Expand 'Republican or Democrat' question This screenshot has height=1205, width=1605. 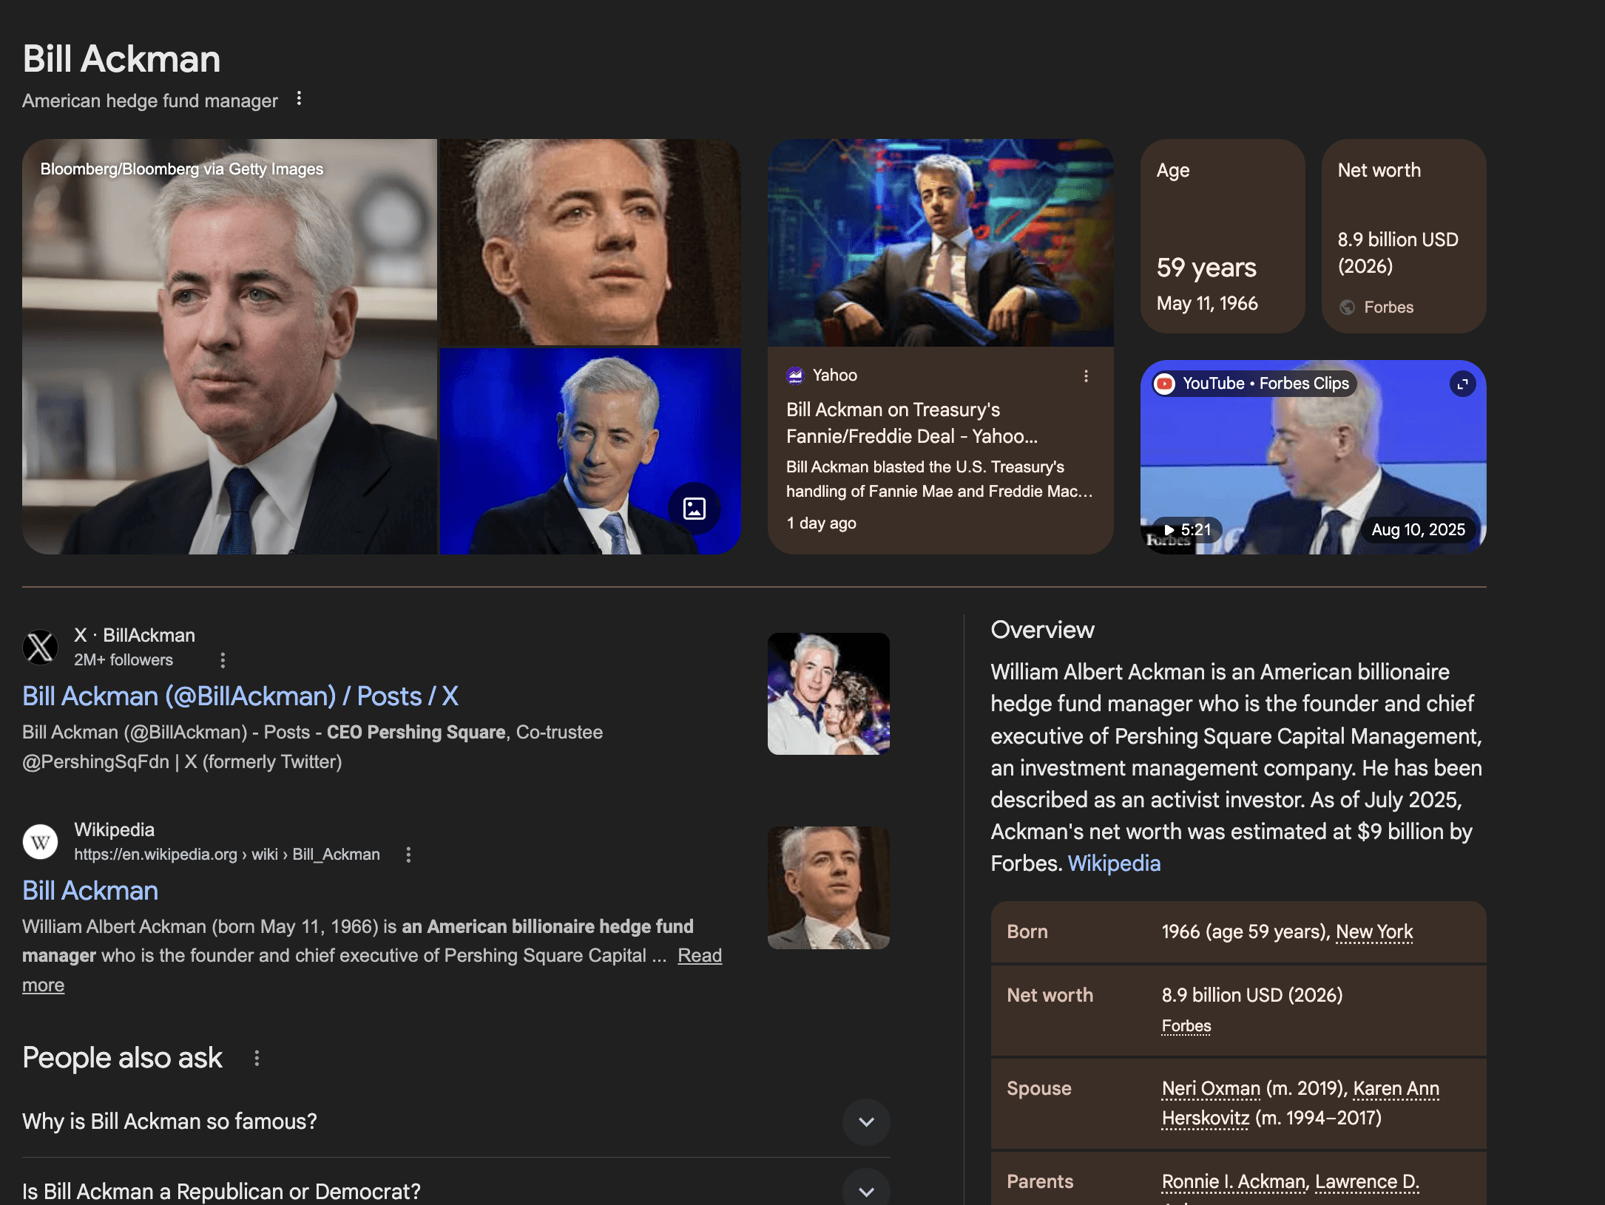point(866,1190)
